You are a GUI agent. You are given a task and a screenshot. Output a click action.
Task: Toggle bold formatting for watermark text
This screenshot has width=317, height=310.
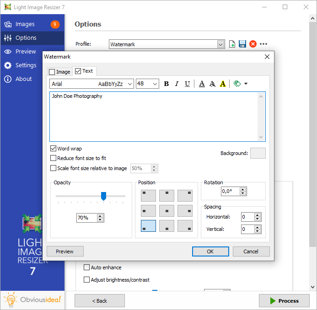pyautogui.click(x=166, y=84)
